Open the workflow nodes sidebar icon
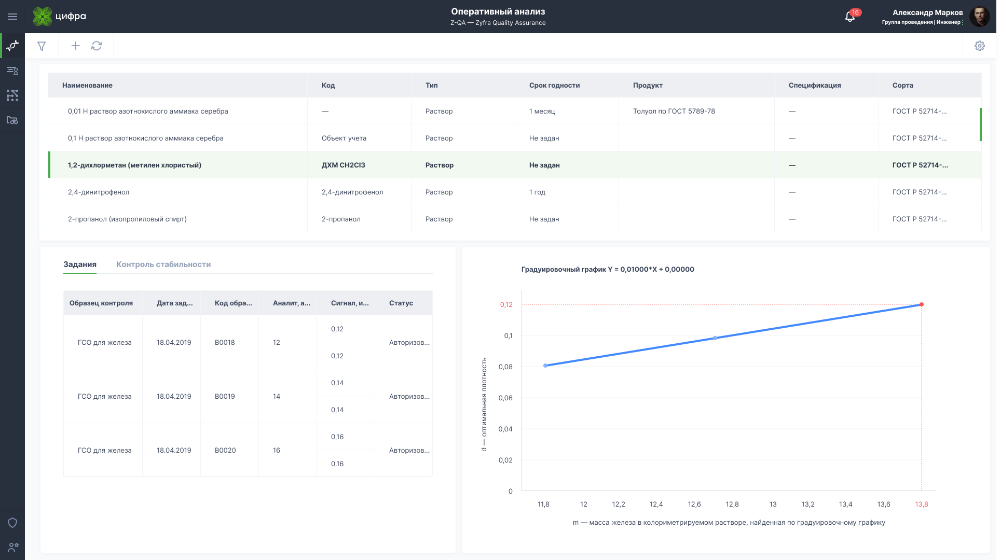Viewport: 1001px width, 560px height. pos(12,95)
